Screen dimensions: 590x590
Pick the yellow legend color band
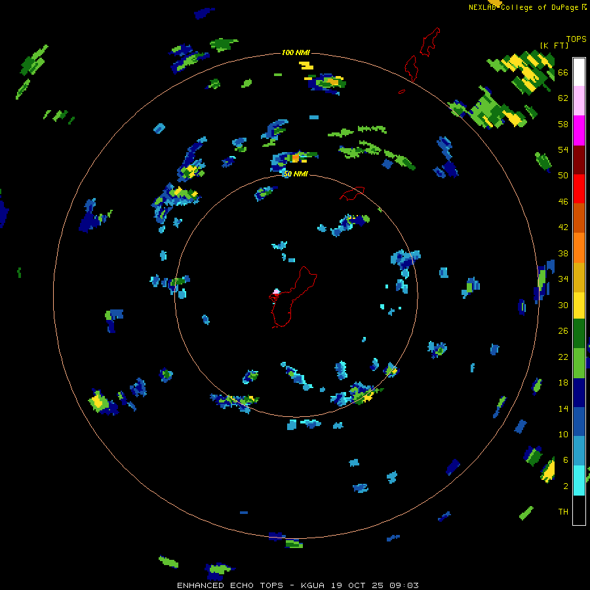point(579,305)
